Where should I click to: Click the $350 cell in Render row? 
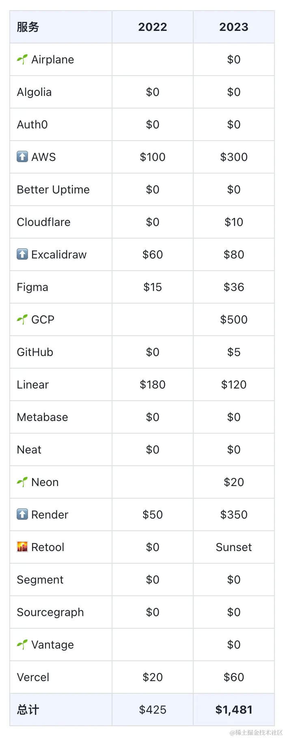[x=234, y=514]
